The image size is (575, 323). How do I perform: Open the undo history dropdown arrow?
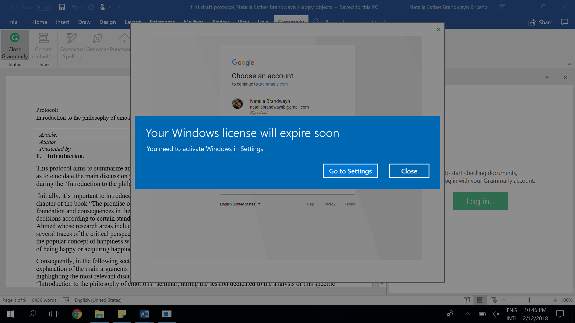[x=82, y=7]
